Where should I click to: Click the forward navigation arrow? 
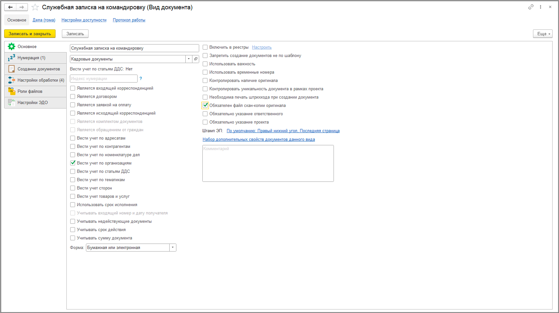click(x=22, y=7)
